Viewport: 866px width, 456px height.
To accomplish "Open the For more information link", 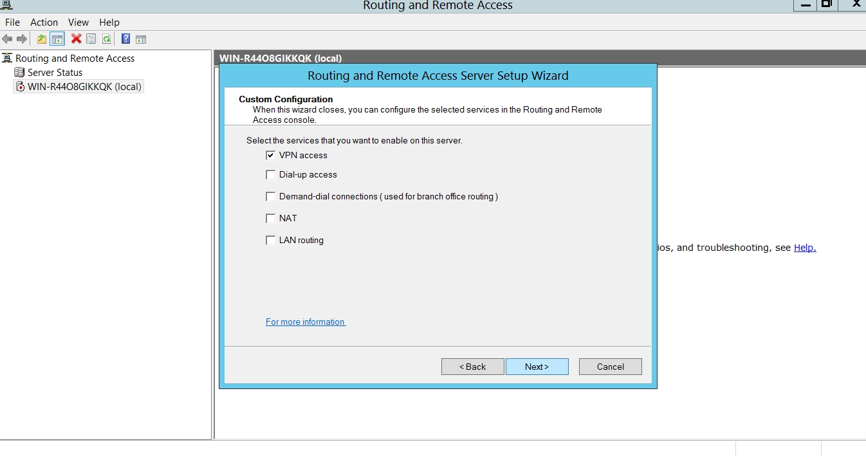I will [x=305, y=322].
